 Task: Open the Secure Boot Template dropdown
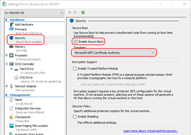114,53
